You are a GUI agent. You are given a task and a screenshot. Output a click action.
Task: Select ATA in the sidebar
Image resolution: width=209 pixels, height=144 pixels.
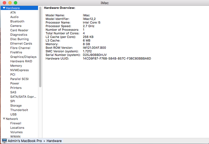click(13, 12)
